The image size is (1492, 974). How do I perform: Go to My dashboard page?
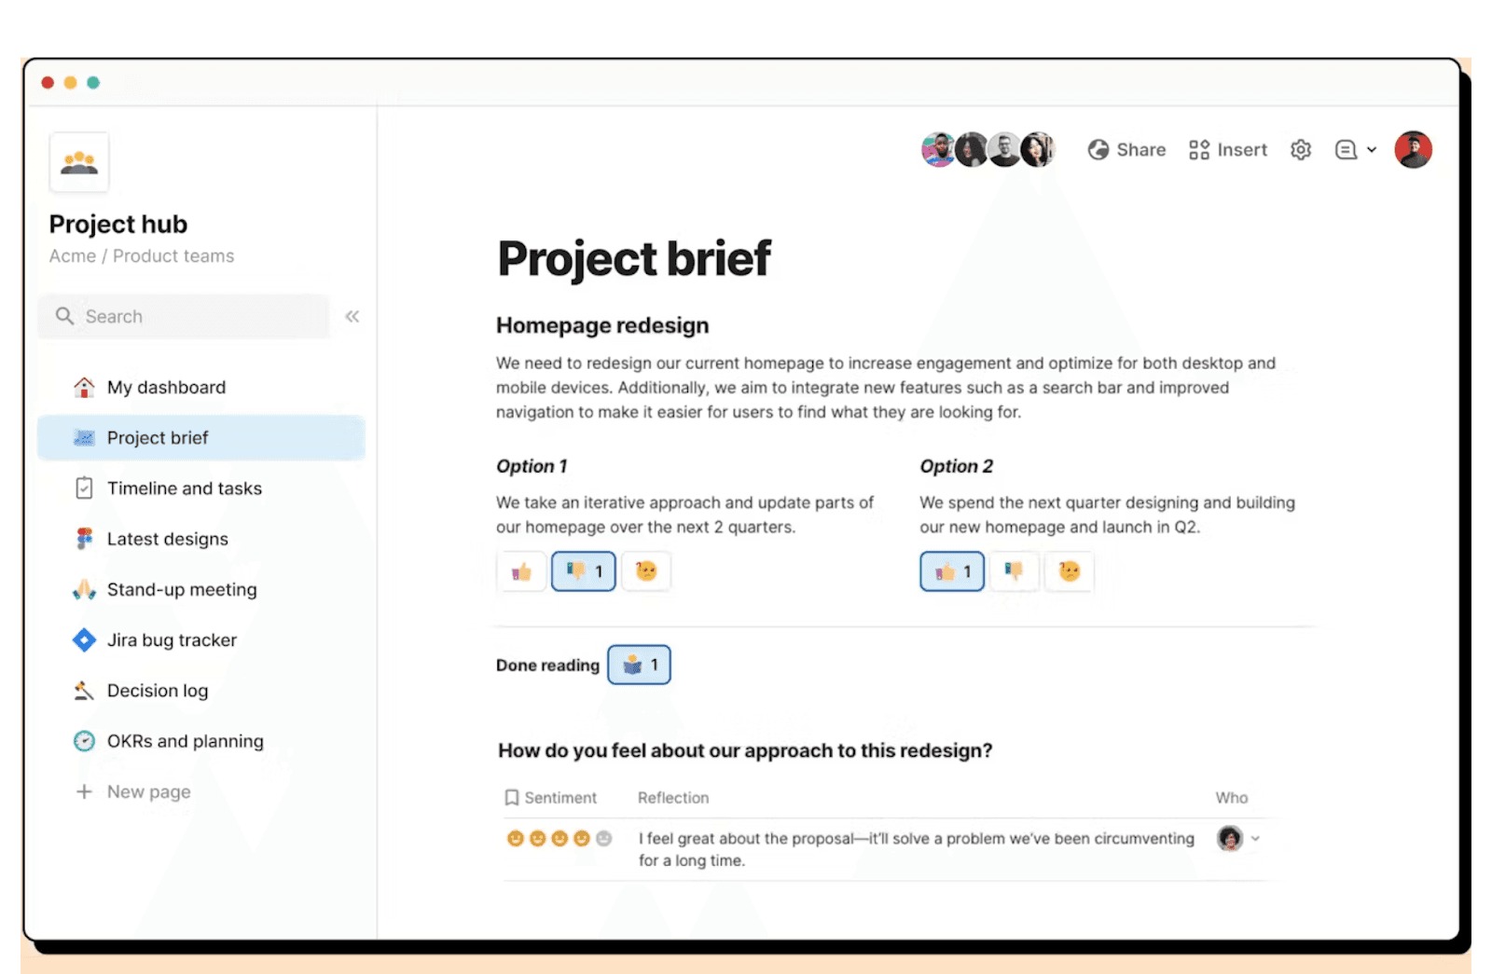pyautogui.click(x=166, y=388)
